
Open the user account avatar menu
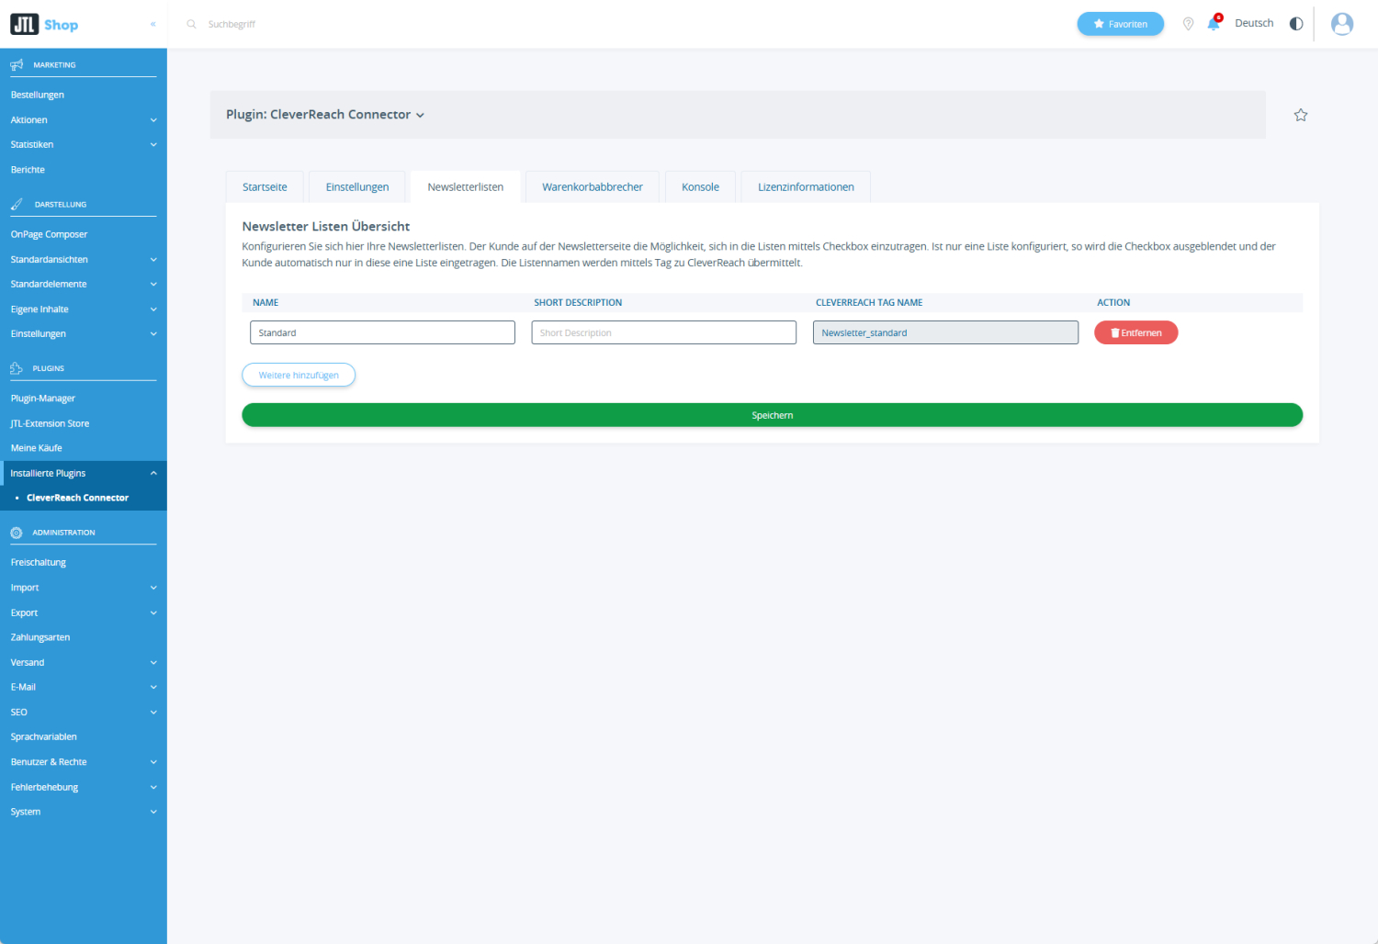(1342, 24)
